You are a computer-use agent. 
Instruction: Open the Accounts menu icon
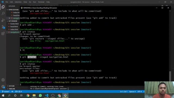3,80
